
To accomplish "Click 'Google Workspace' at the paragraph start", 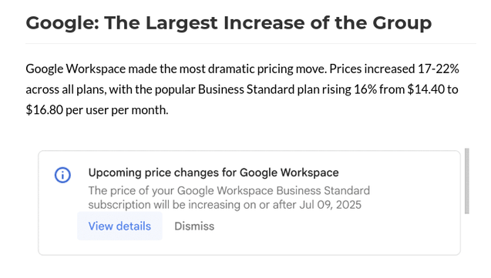I will tap(76, 69).
